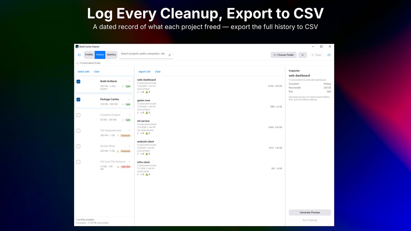Click the warning icon under android-client entry
411x231 pixels.
[147, 154]
